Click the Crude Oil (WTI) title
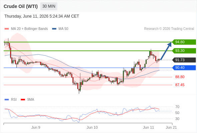 pos(21,6)
